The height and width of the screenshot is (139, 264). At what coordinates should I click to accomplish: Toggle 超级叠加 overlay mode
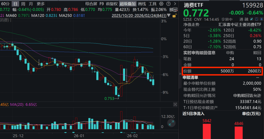pos(128,4)
